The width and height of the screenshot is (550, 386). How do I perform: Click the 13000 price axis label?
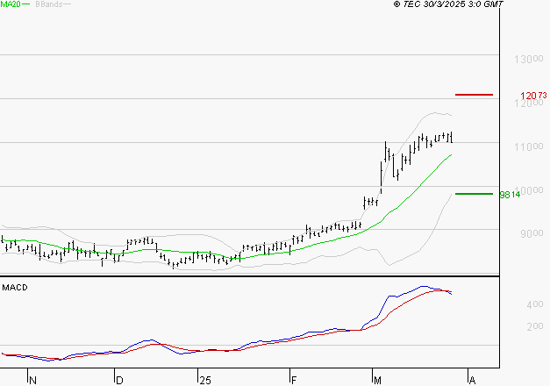(529, 59)
